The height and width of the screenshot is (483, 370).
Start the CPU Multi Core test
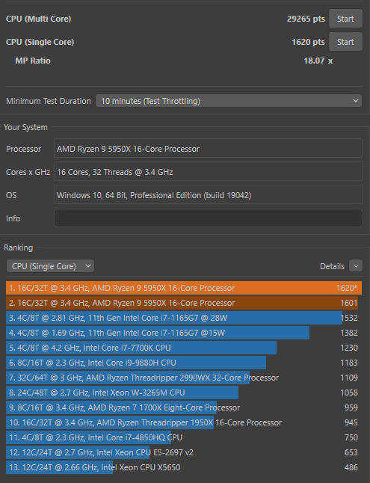(345, 19)
